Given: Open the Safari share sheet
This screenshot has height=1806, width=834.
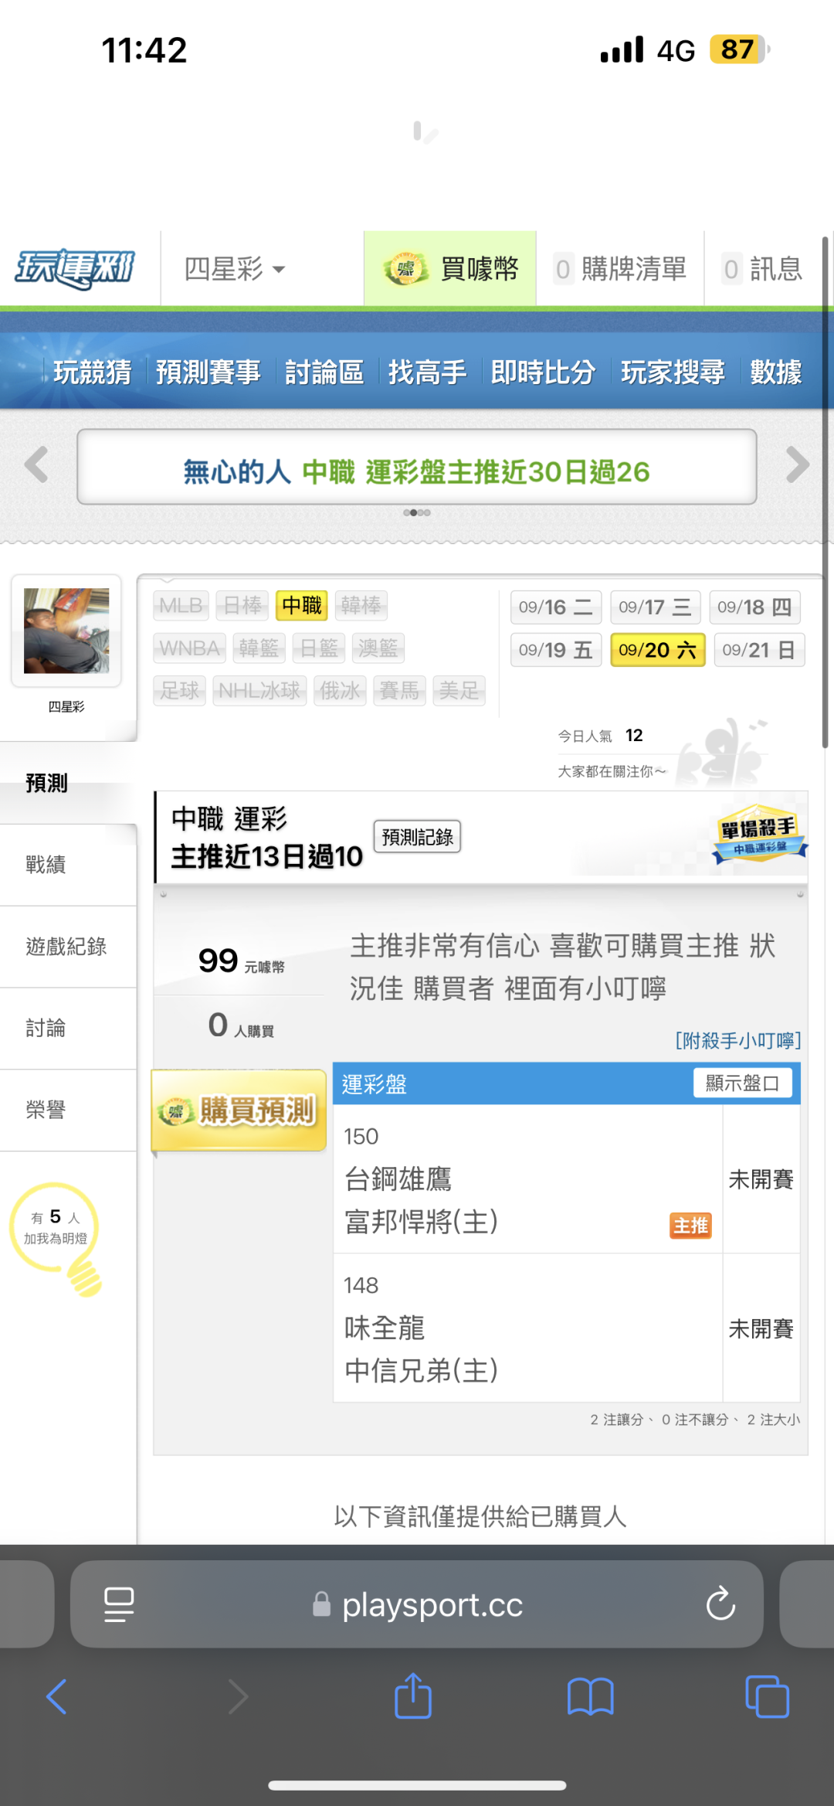Looking at the screenshot, I should point(413,1695).
